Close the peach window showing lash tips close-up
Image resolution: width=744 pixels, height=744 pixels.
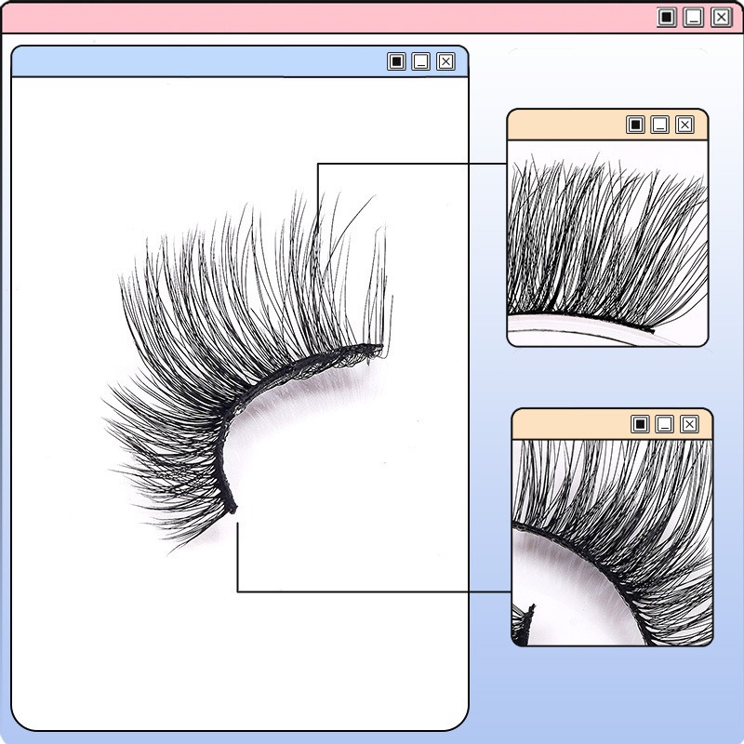coord(684,125)
